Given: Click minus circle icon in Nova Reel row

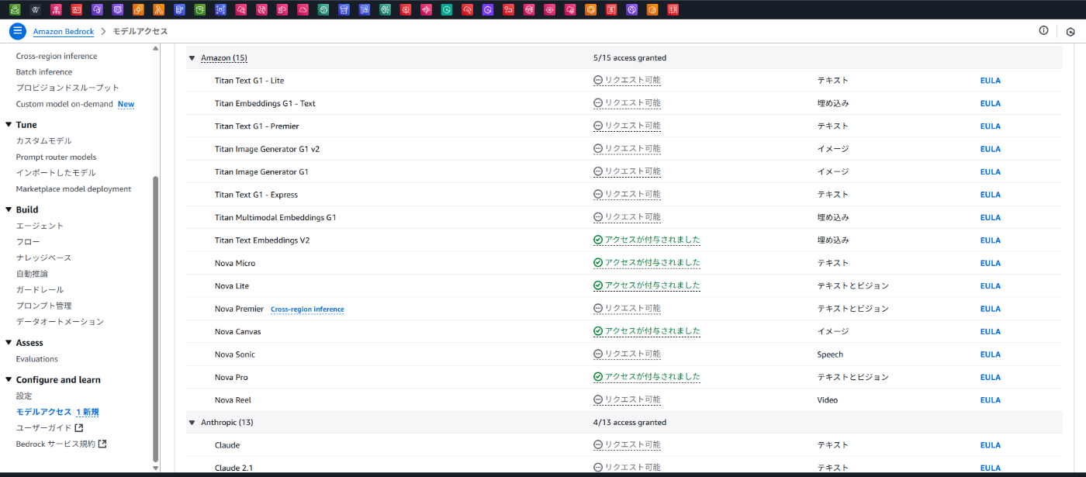Looking at the screenshot, I should coord(598,400).
